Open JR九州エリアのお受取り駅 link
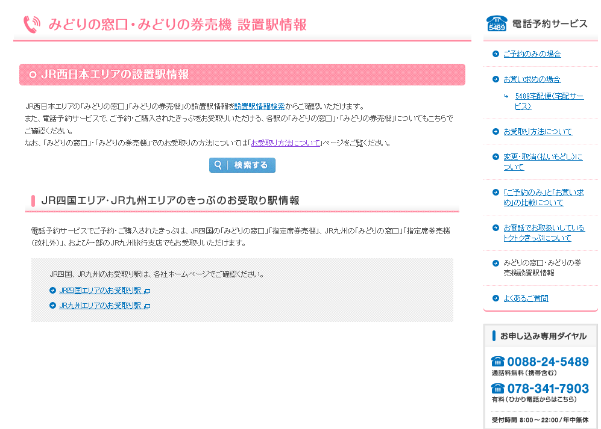 [x=100, y=306]
